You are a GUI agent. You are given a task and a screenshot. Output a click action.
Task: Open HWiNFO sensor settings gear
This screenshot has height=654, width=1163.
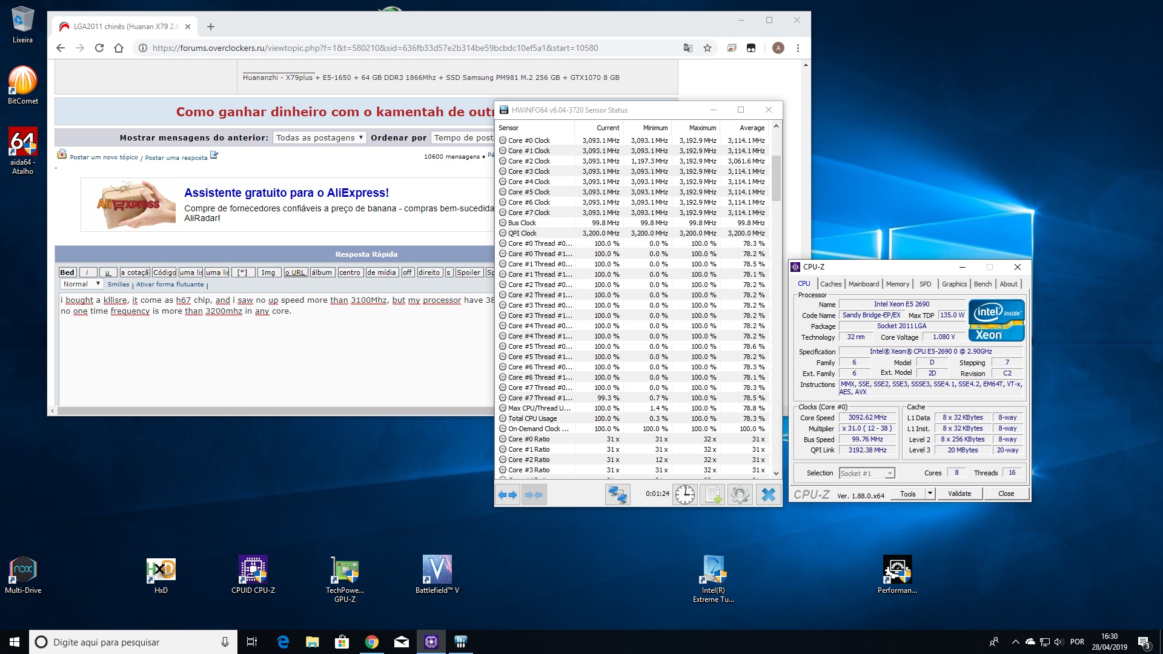740,495
